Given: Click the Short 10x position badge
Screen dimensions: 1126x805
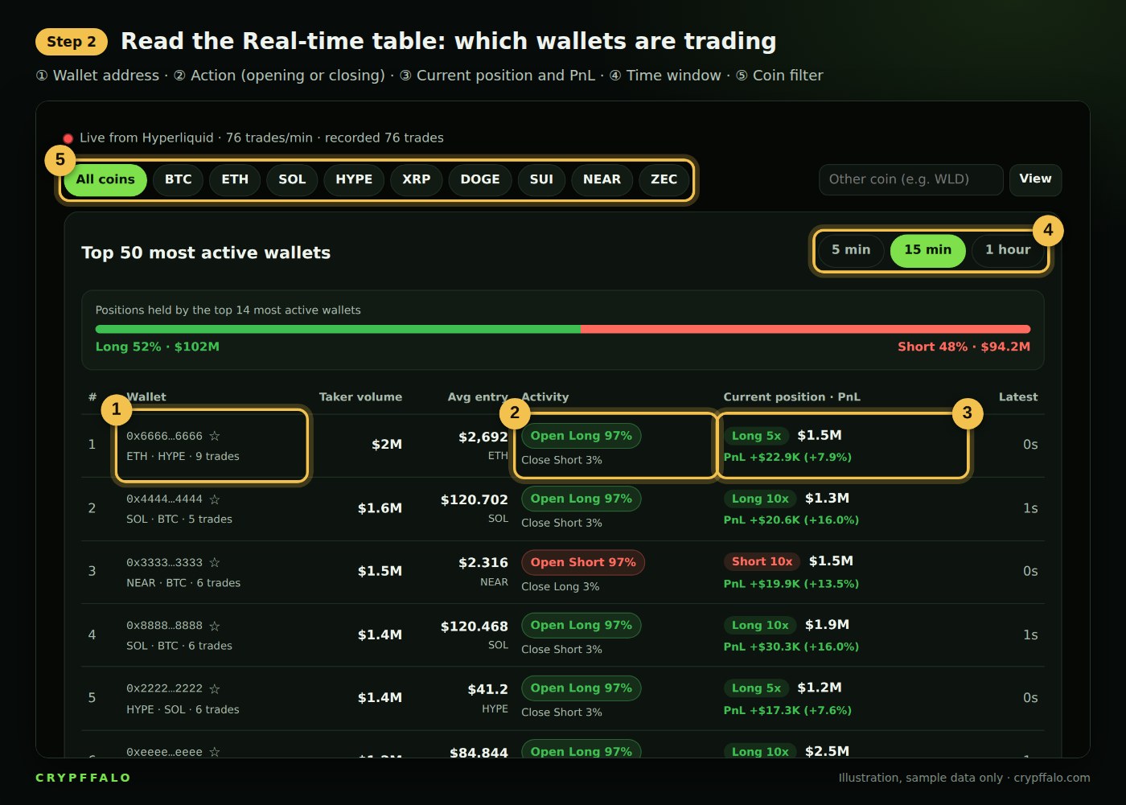Looking at the screenshot, I should [x=762, y=561].
